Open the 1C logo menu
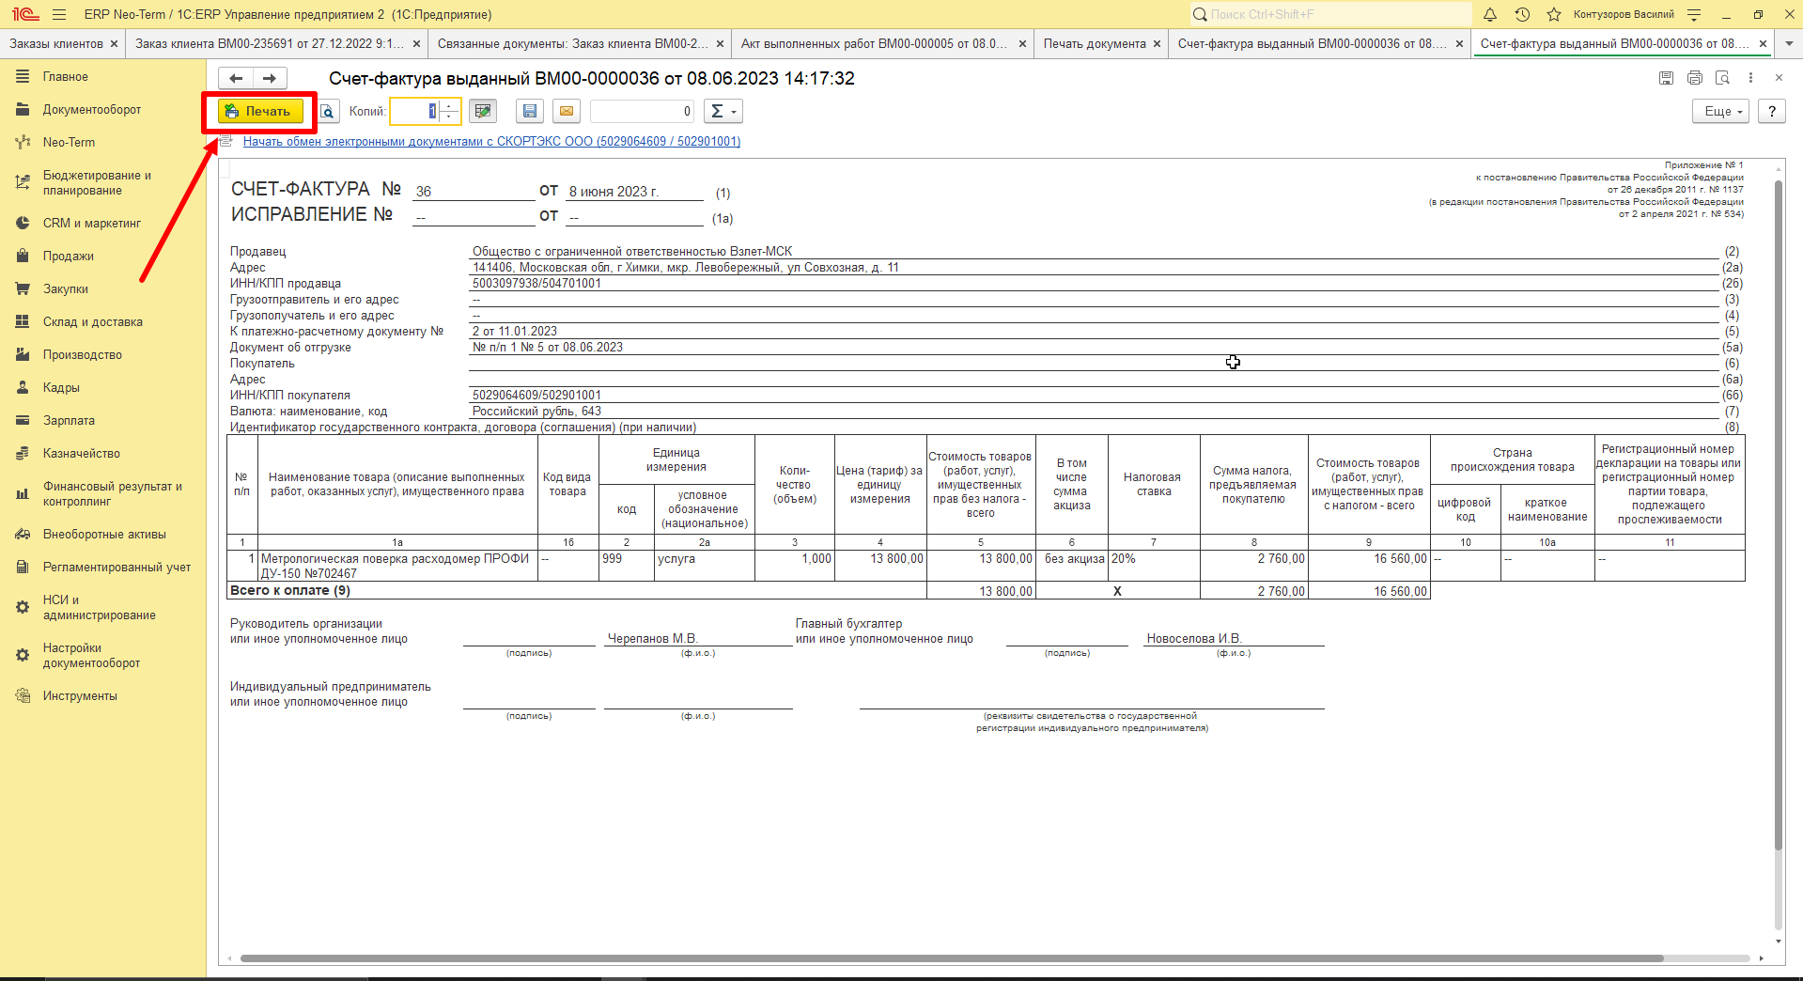 pos(25,14)
